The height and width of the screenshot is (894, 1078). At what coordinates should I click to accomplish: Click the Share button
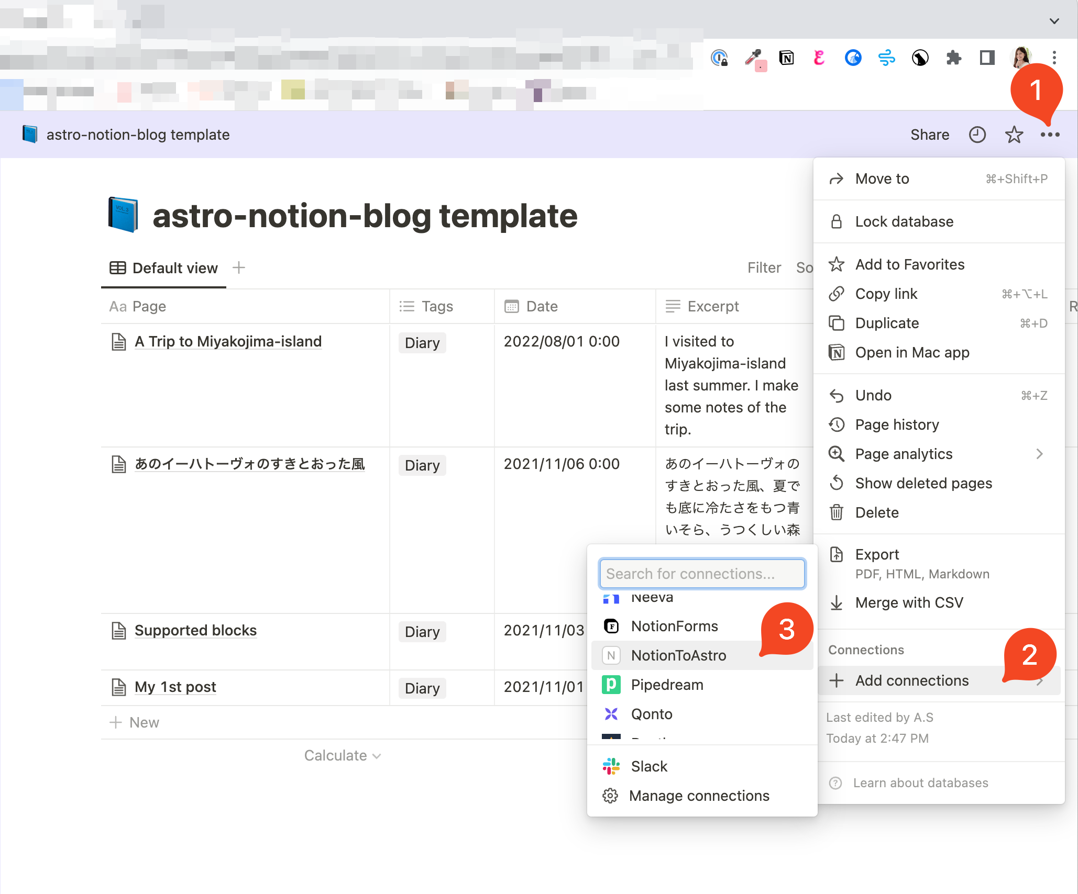[930, 135]
